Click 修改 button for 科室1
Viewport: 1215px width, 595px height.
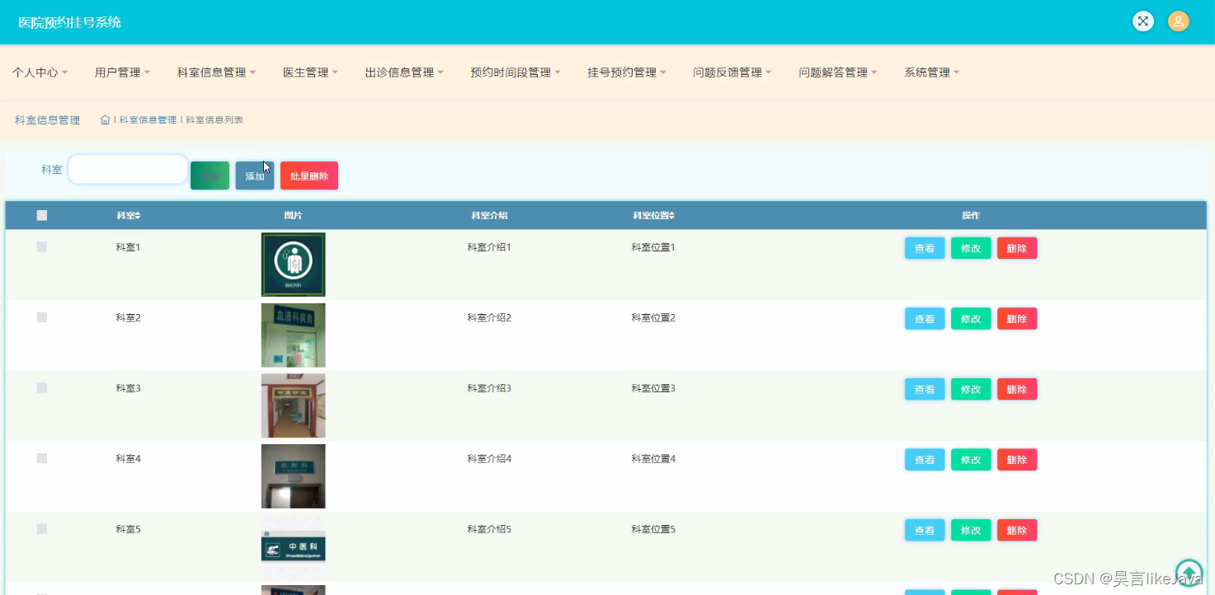971,248
